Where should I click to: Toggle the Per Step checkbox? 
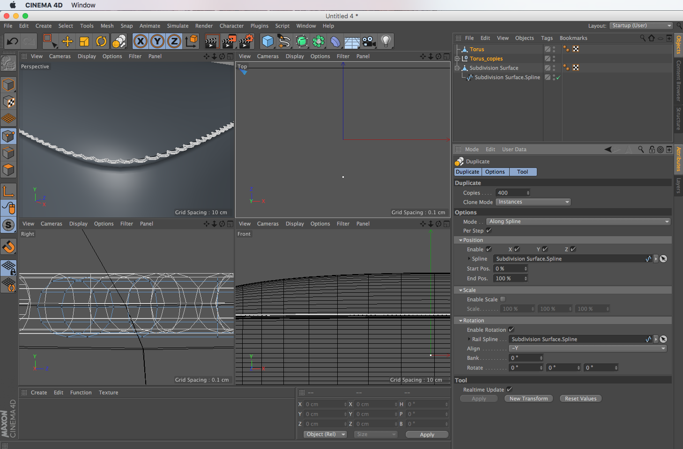pos(489,231)
